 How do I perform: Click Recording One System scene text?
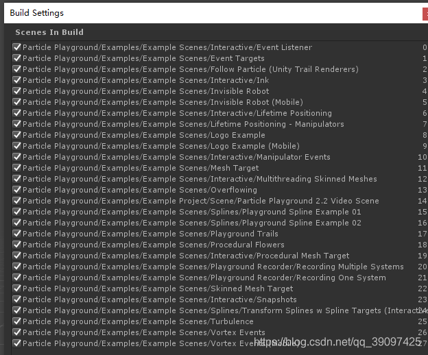pyautogui.click(x=204, y=278)
